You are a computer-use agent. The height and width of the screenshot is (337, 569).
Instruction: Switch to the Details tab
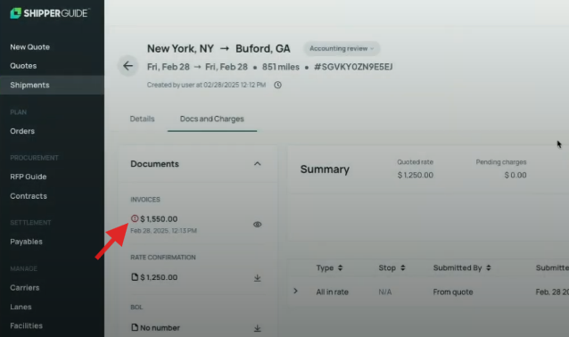pos(143,119)
